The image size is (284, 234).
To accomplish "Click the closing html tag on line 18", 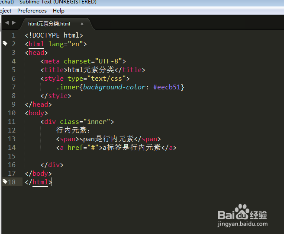I will [38, 182].
